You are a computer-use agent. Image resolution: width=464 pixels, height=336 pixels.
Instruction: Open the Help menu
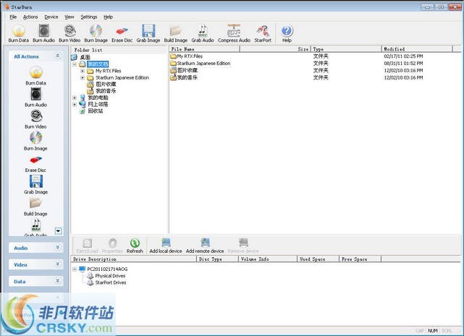(108, 17)
